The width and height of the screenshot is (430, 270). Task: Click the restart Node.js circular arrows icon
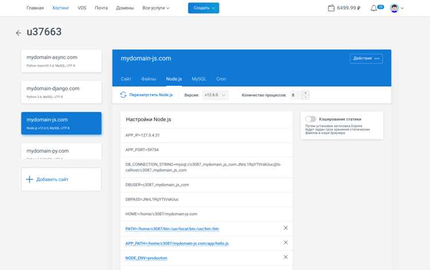click(123, 95)
